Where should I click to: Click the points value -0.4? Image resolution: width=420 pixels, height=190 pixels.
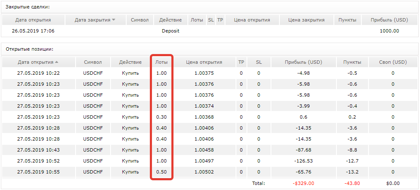click(x=352, y=106)
